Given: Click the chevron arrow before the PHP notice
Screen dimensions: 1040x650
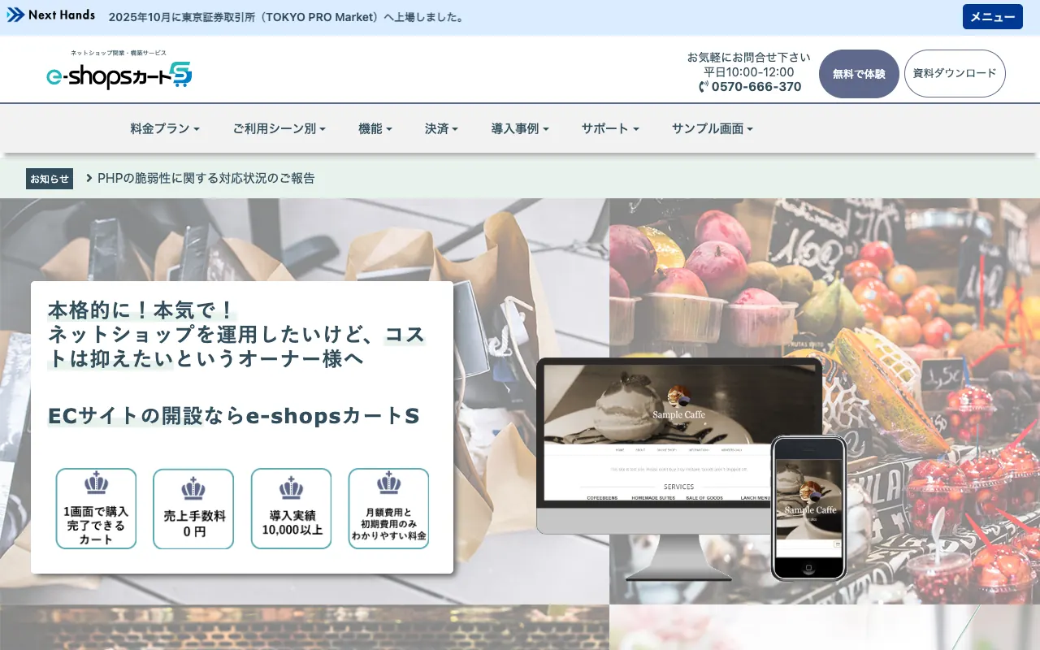Looking at the screenshot, I should click(89, 178).
